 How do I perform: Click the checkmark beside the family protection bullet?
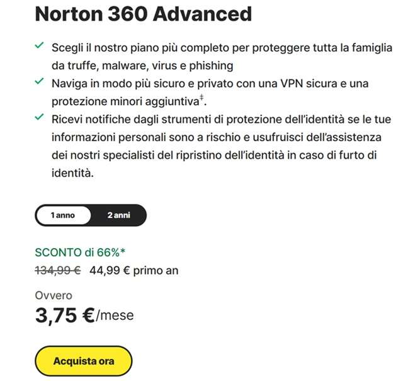tap(39, 46)
